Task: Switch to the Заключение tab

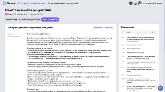Action: click(x=11, y=19)
